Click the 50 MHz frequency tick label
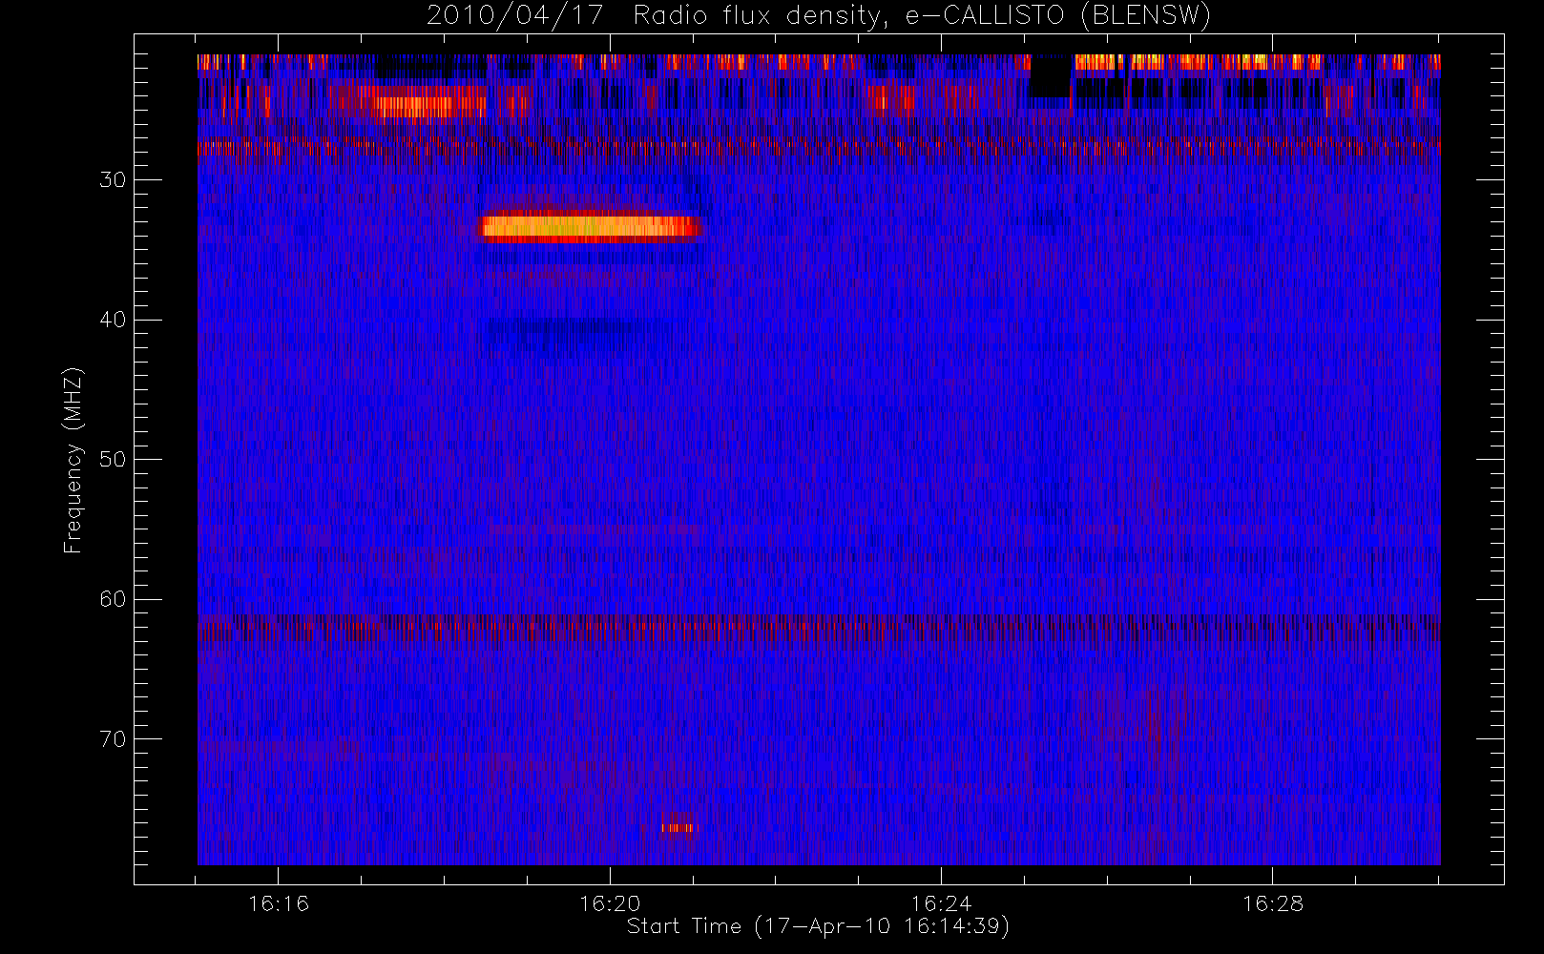This screenshot has height=954, width=1544. (113, 460)
